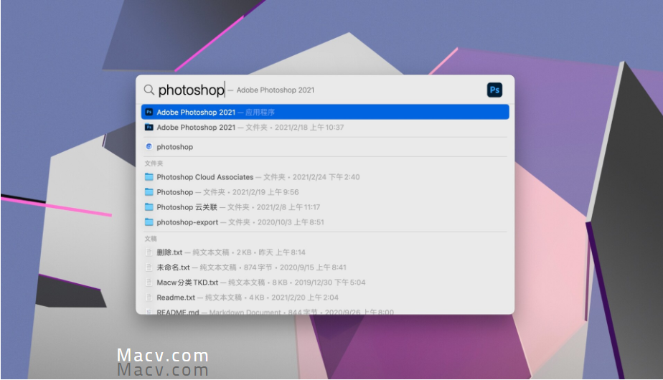Select 未命名.txt document result

[325, 267]
